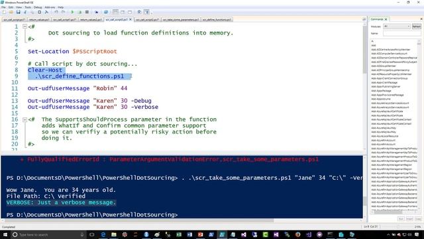
Task: Create a new script with the New icon
Action: click(4, 12)
